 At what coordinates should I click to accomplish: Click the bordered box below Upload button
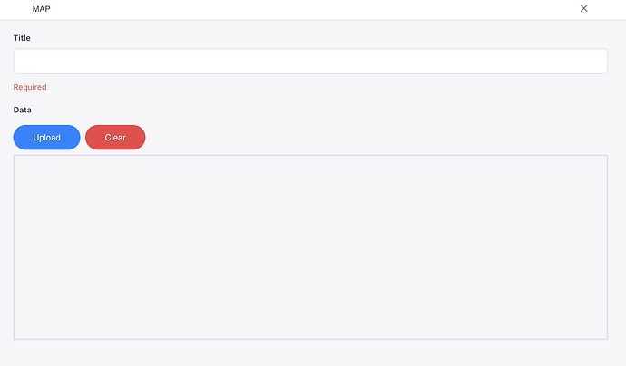[x=310, y=247]
